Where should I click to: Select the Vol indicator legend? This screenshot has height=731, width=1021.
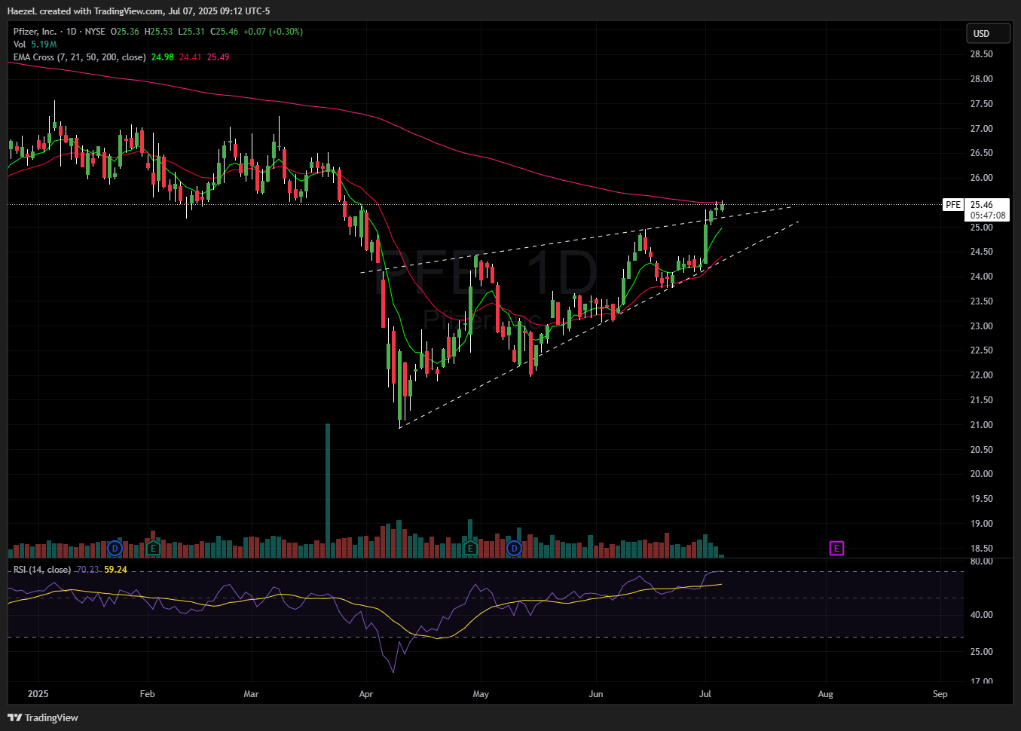click(x=20, y=44)
